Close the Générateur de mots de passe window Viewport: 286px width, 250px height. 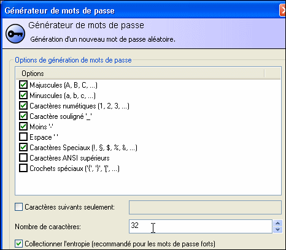coord(283,10)
